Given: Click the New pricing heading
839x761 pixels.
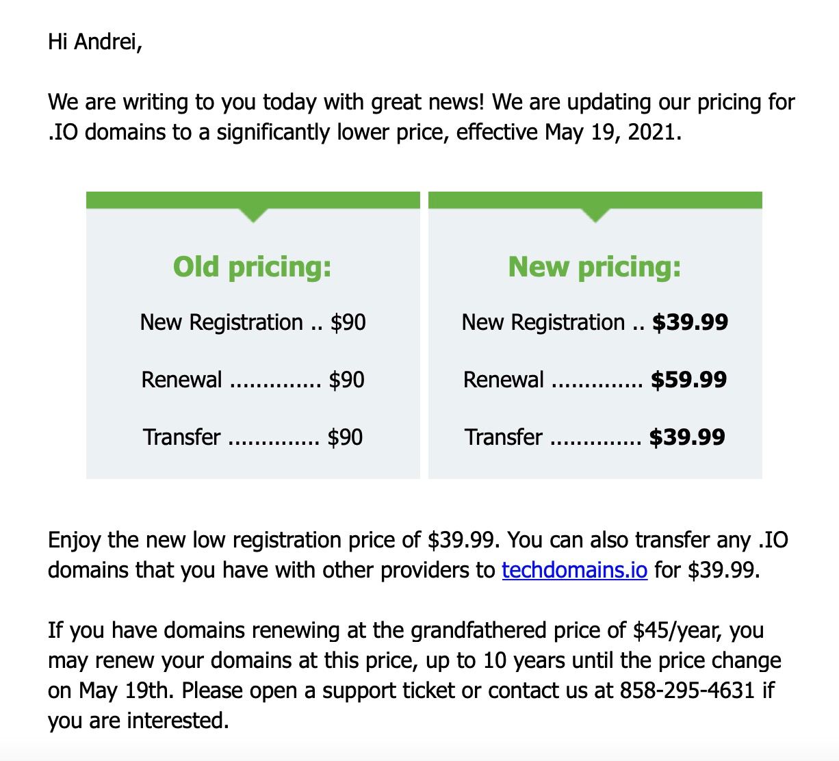Looking at the screenshot, I should pos(595,266).
